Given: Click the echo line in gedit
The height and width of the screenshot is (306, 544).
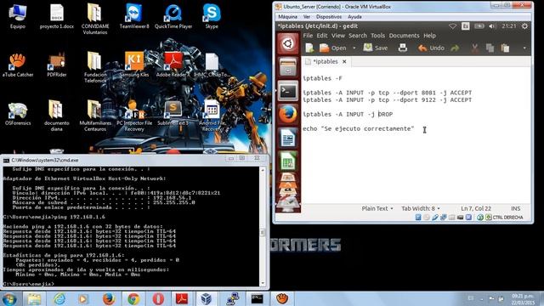Looking at the screenshot, I should pyautogui.click(x=359, y=128).
